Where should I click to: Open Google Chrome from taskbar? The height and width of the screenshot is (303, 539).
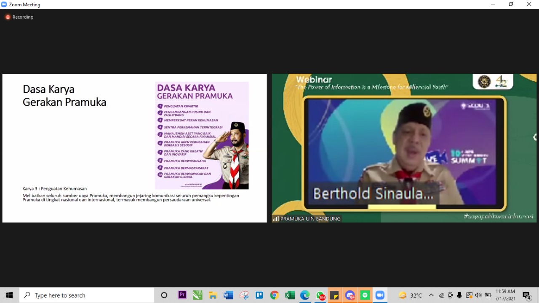(x=275, y=295)
